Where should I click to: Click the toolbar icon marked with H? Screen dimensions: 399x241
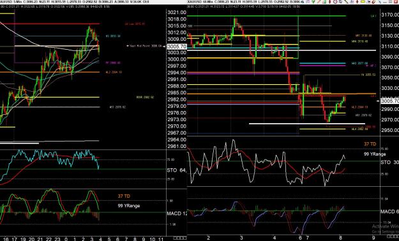(369, 1)
